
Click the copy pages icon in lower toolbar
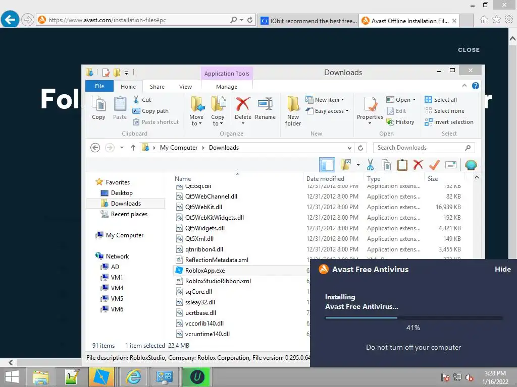point(386,165)
